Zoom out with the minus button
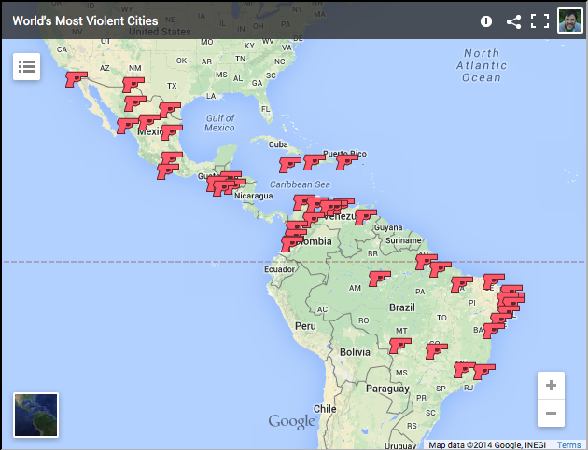 (x=551, y=413)
